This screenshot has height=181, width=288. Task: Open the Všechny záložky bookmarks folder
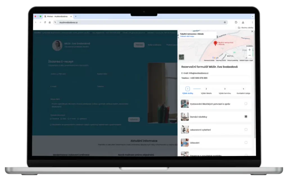tap(246, 28)
